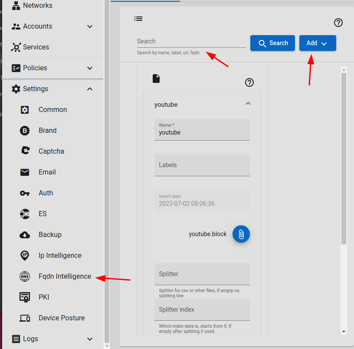
Task: Click the Brand B icon
Action: coord(25,131)
